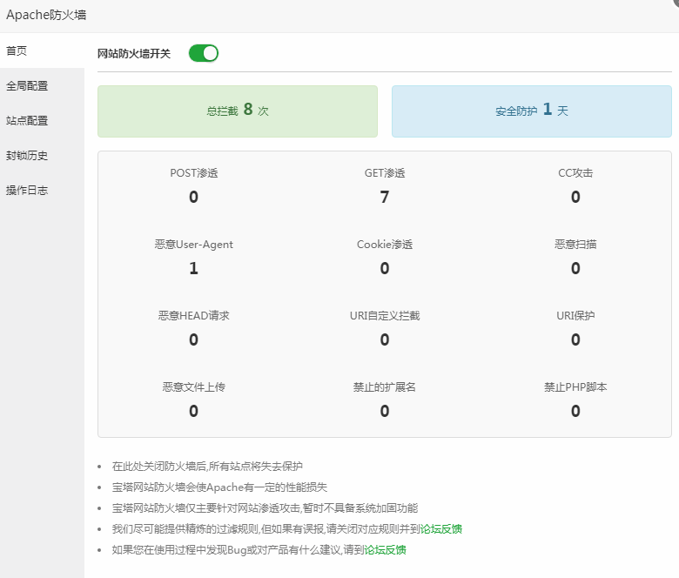Screen dimensions: 679x578
Task: Select the POST渗透 label
Action: (x=193, y=172)
